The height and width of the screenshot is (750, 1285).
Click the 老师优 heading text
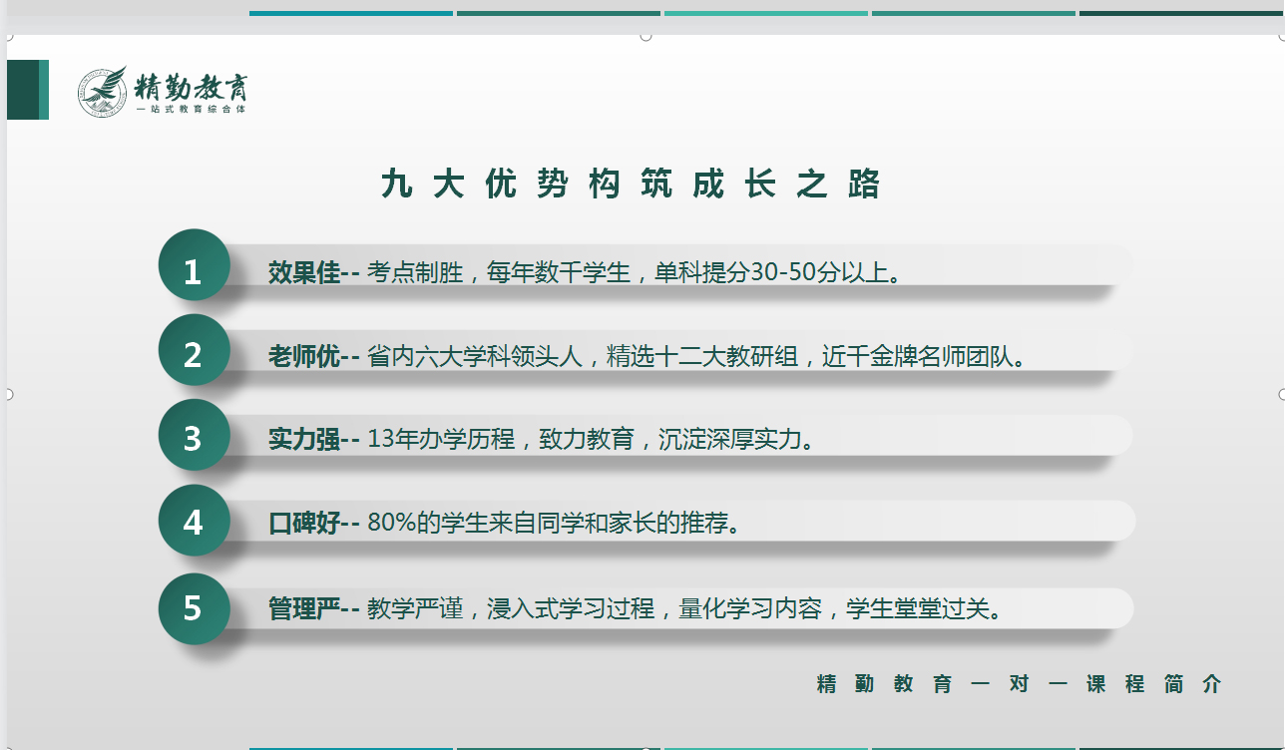(304, 356)
